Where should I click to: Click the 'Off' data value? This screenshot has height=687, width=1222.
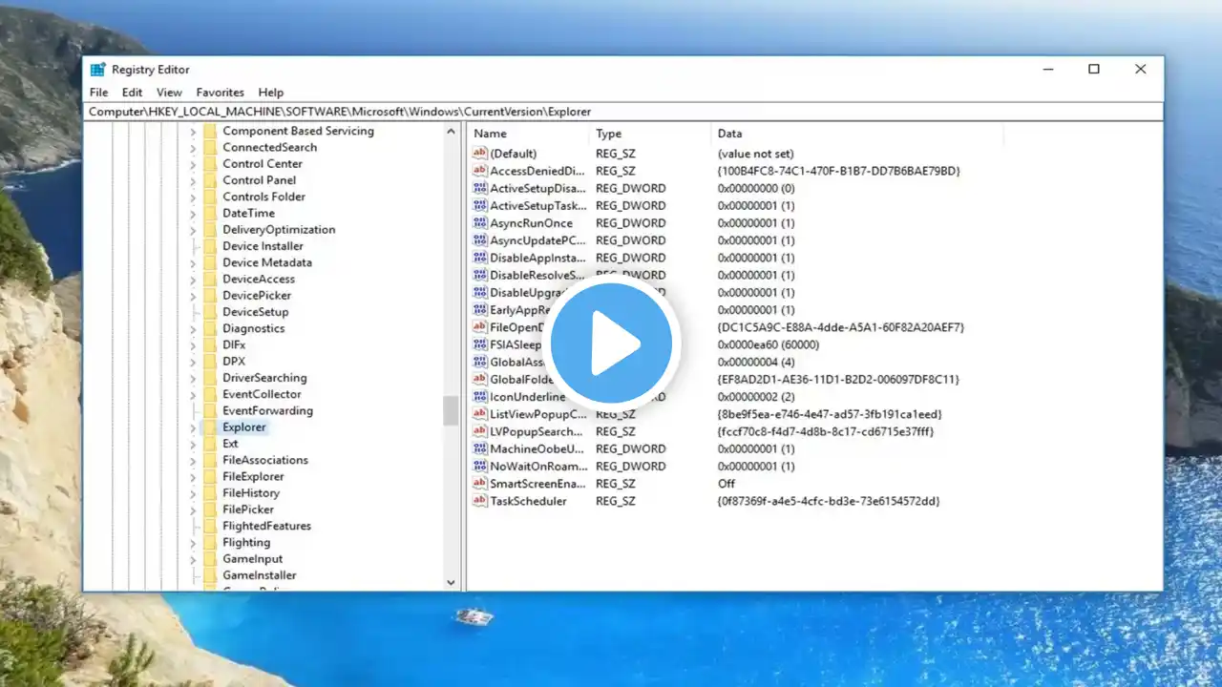coord(727,484)
